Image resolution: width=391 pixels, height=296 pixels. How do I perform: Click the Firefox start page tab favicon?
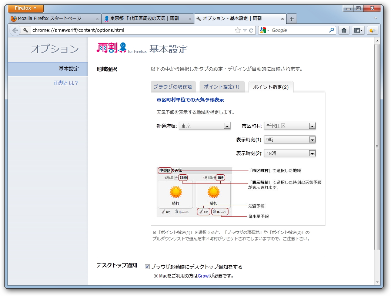click(14, 18)
